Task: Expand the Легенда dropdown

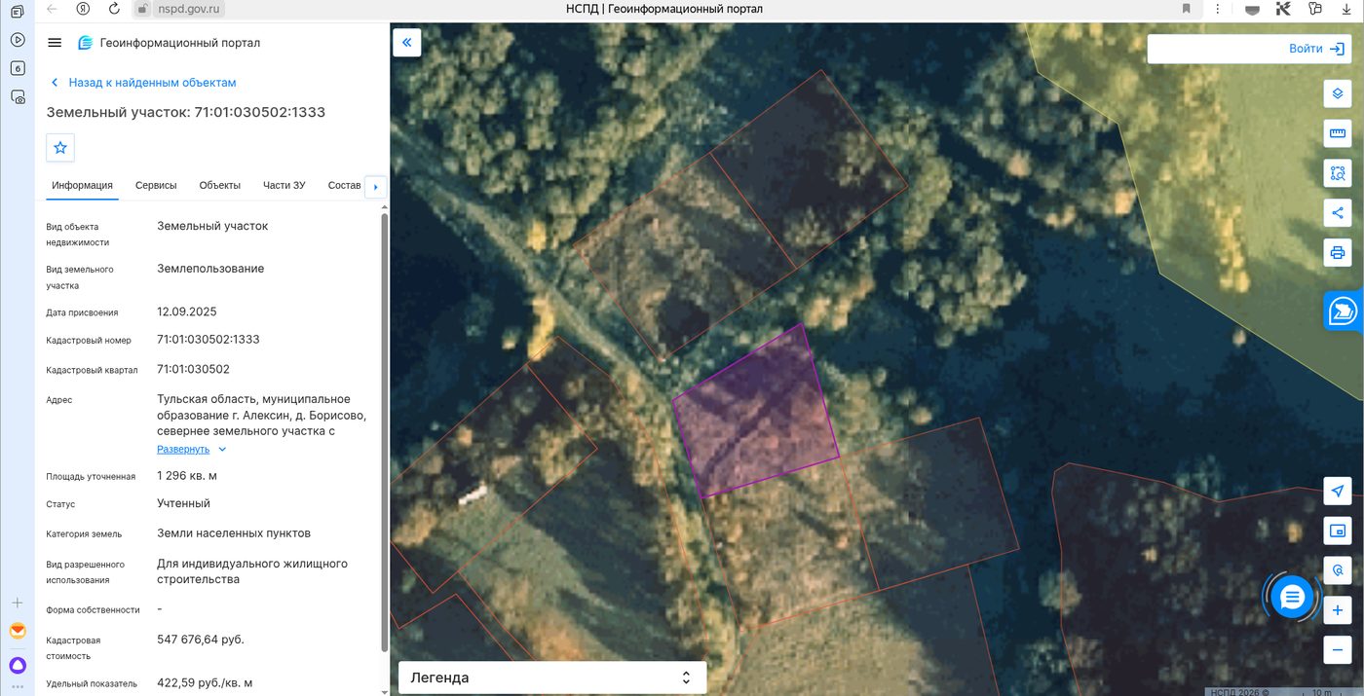Action: pyautogui.click(x=552, y=678)
